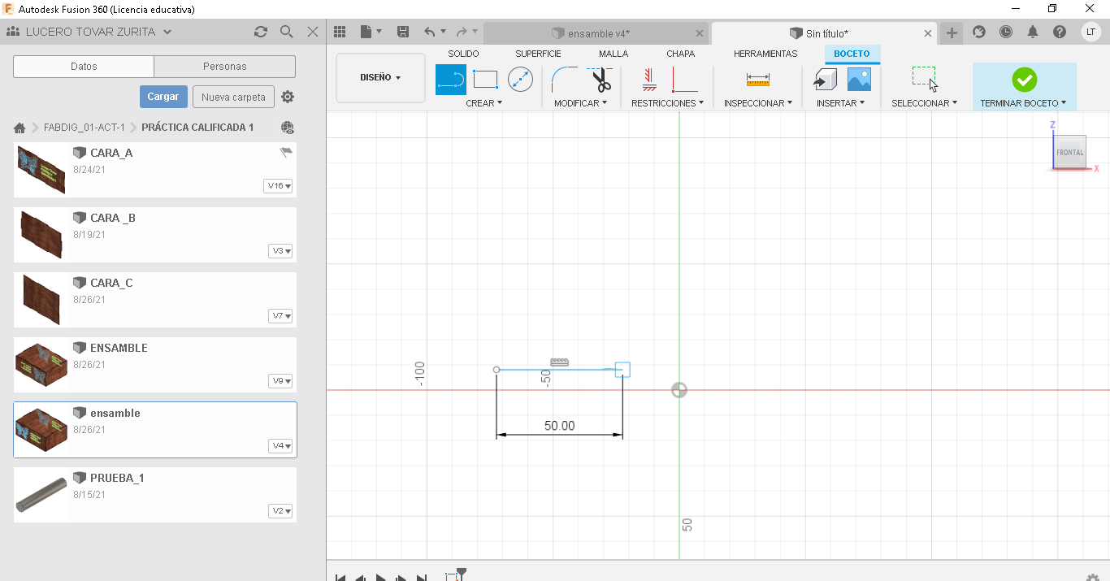1110x581 pixels.
Task: Select the Fillet tool in Modificar
Action: (x=565, y=80)
